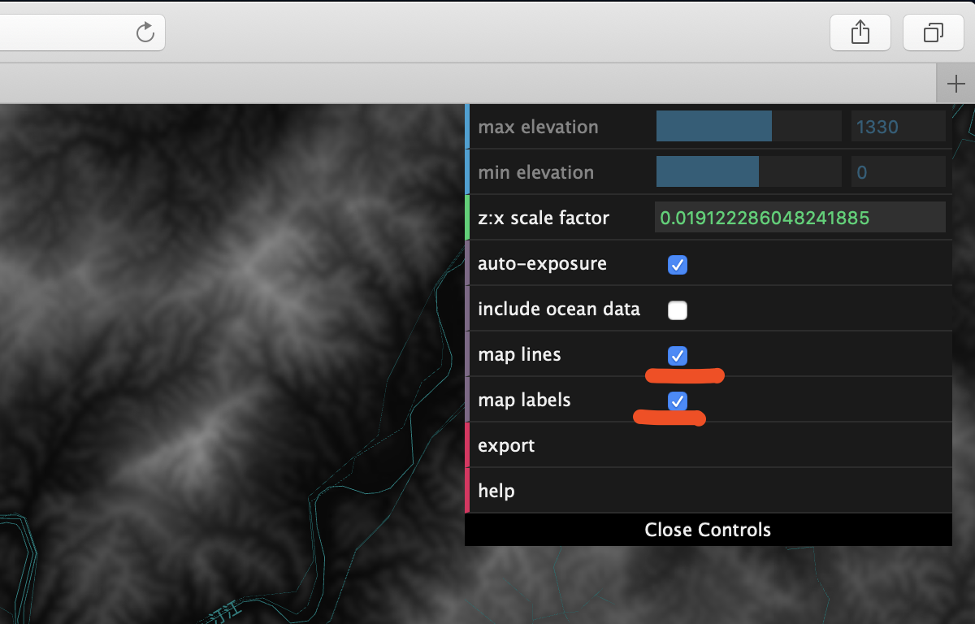Image resolution: width=975 pixels, height=624 pixels.
Task: Show all tabs overview icon
Action: (933, 32)
